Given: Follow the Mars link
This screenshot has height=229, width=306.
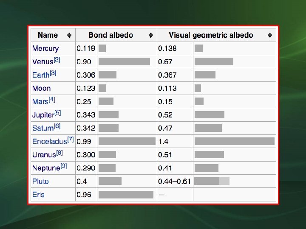Looking at the screenshot, I should 40,102.
